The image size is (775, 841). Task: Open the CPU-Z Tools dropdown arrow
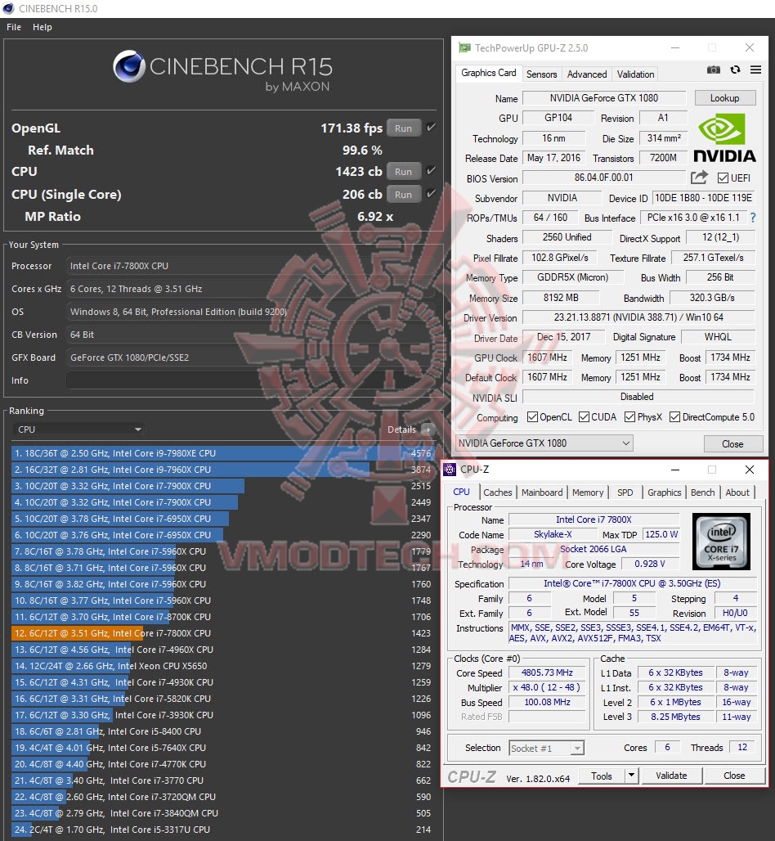click(x=631, y=775)
